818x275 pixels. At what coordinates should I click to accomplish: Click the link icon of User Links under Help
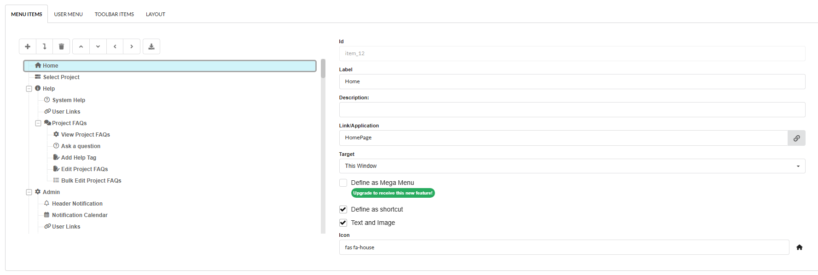[47, 111]
